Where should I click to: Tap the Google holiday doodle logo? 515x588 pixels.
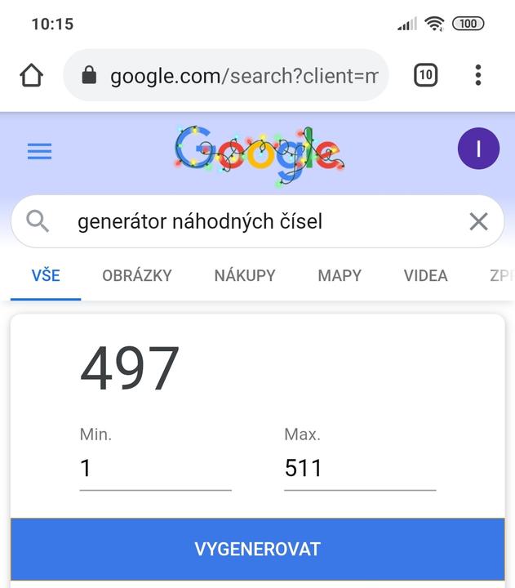(257, 151)
